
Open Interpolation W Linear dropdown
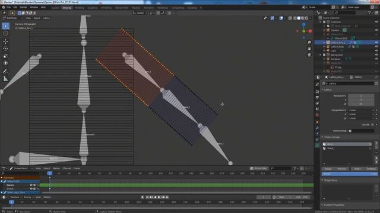click(361, 118)
